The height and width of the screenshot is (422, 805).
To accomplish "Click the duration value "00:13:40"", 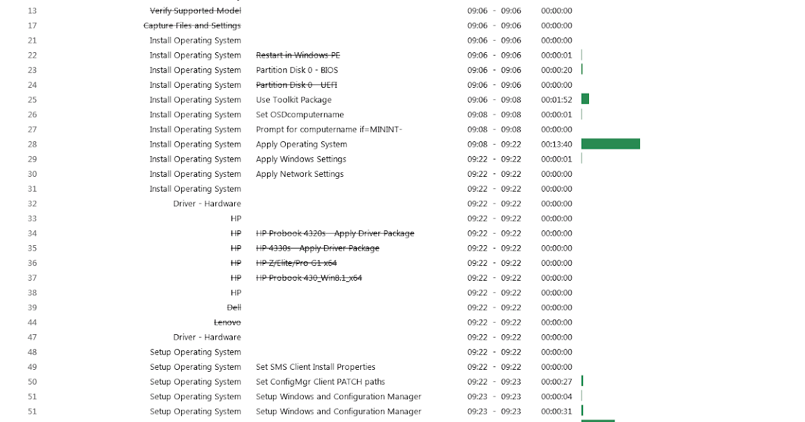I will pos(556,144).
